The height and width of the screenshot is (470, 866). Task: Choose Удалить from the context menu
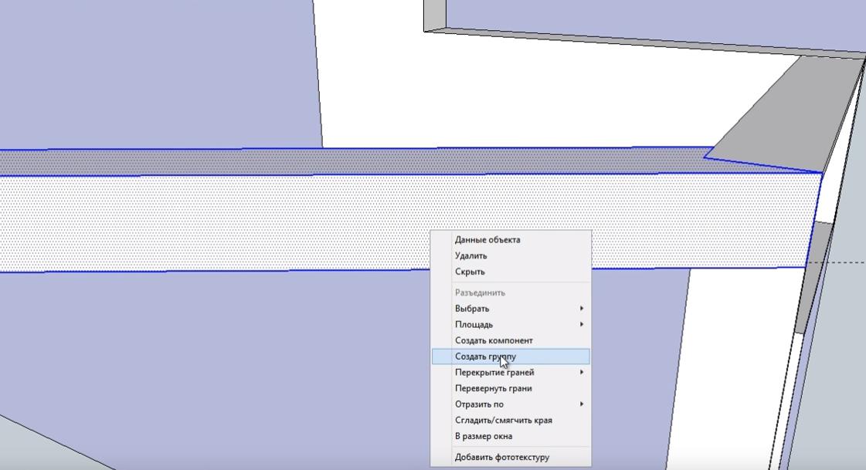click(471, 256)
